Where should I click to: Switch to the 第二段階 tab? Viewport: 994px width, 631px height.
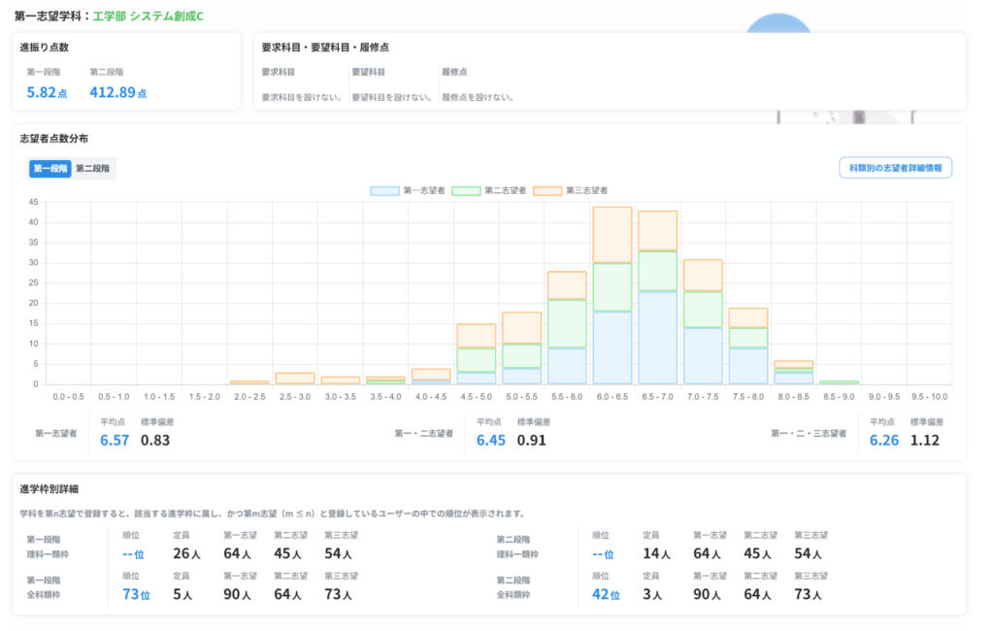[x=93, y=168]
